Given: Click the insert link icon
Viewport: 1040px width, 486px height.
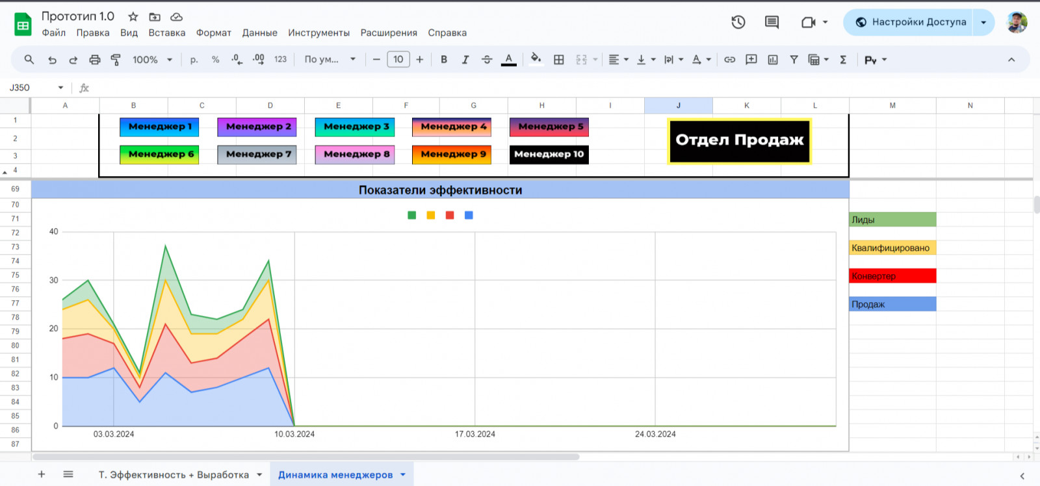Looking at the screenshot, I should point(730,60).
